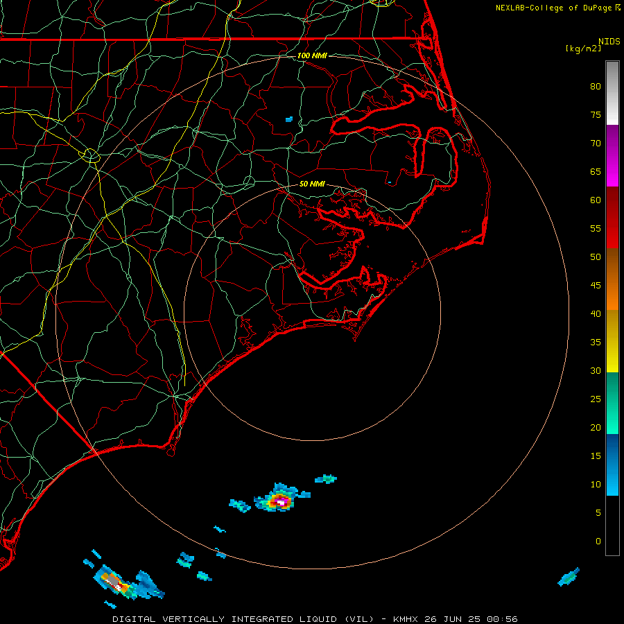Screen dimensions: 624x624
Task: Click the 35 value on the scale
Action: [x=596, y=343]
